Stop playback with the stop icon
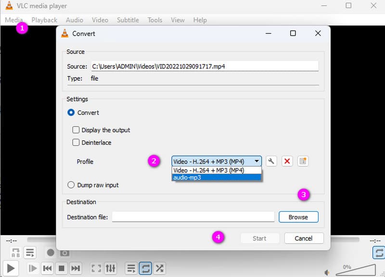 (x=62, y=268)
